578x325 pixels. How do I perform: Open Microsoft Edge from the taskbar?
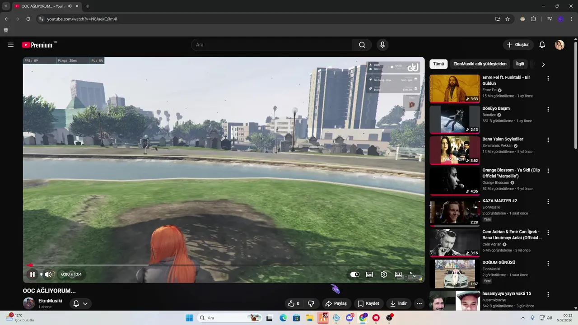tap(283, 318)
